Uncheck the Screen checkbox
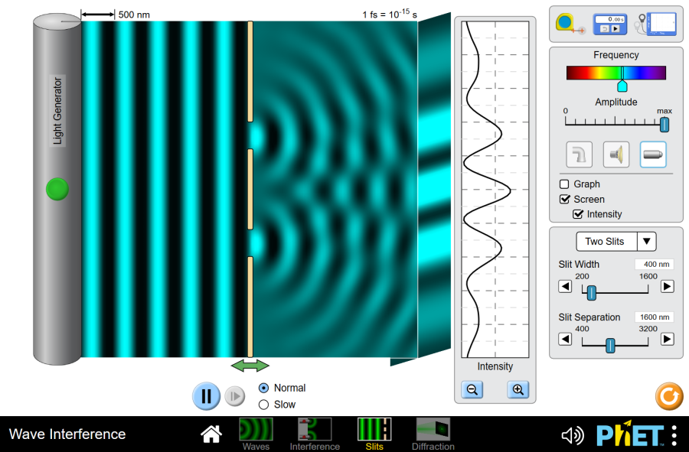Image resolution: width=689 pixels, height=452 pixels. click(564, 199)
